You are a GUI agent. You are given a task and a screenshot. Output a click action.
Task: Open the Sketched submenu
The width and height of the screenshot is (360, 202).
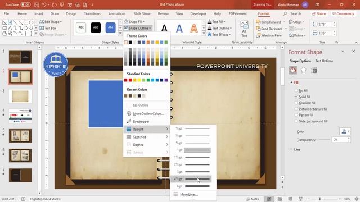click(146, 137)
